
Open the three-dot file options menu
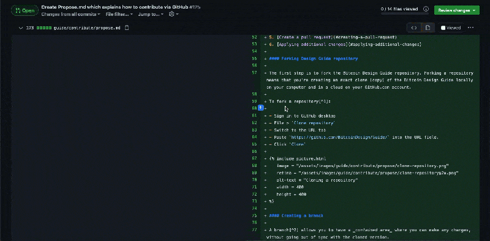click(x=470, y=28)
